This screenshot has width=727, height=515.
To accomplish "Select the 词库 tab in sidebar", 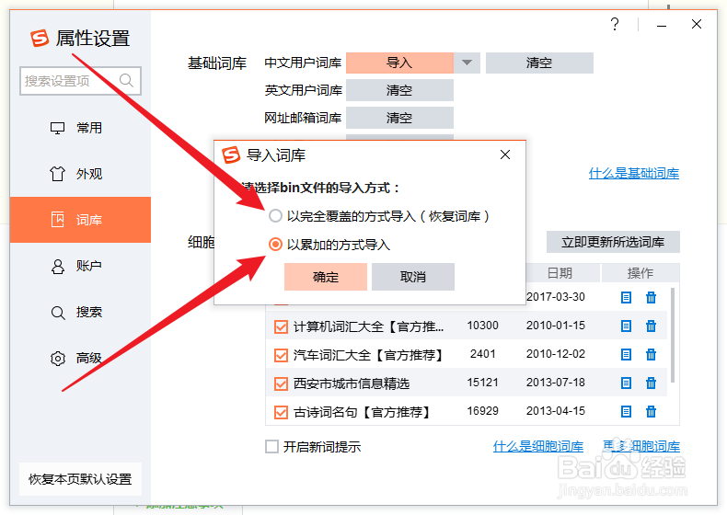I will click(80, 220).
